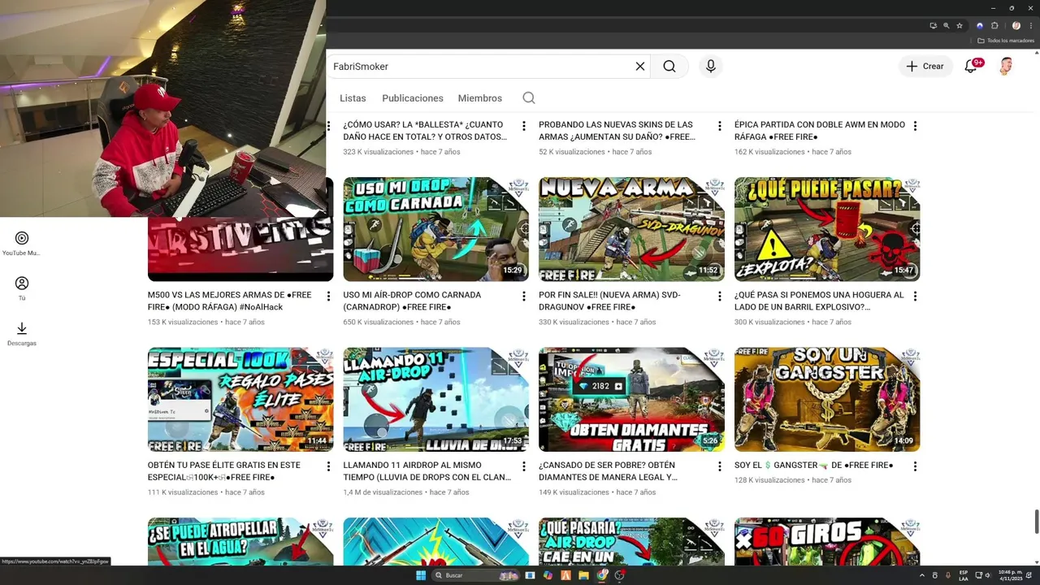Open the browser zoom indicator icon

pos(947,26)
